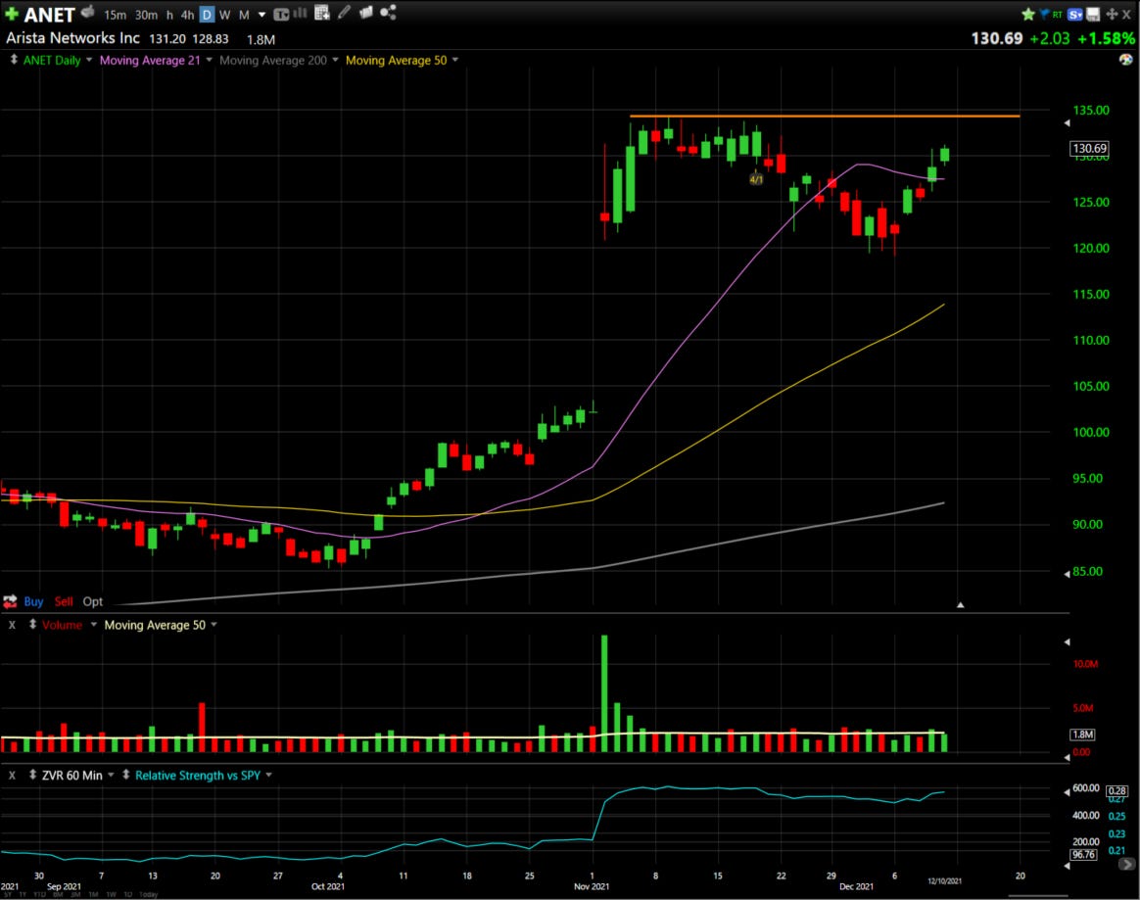Select the 6M time range

[58, 895]
